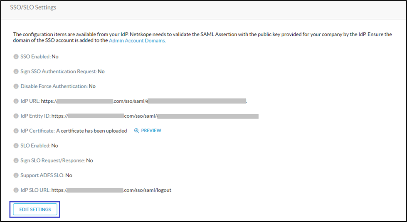Click "A certificate has been uploaded" text
The height and width of the screenshot is (222, 407).
coord(91,131)
